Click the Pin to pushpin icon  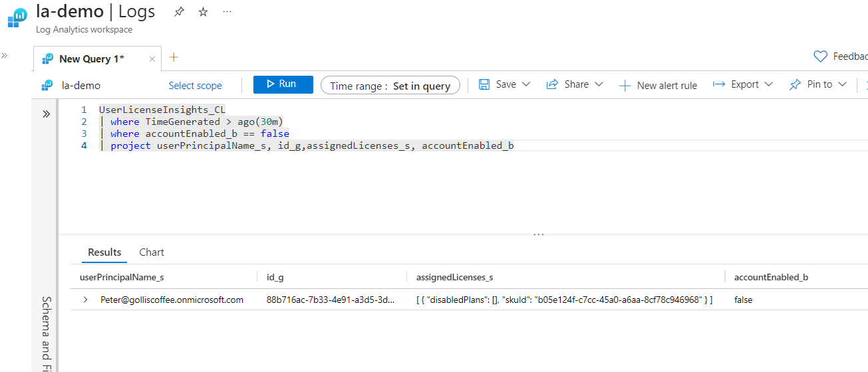795,84
